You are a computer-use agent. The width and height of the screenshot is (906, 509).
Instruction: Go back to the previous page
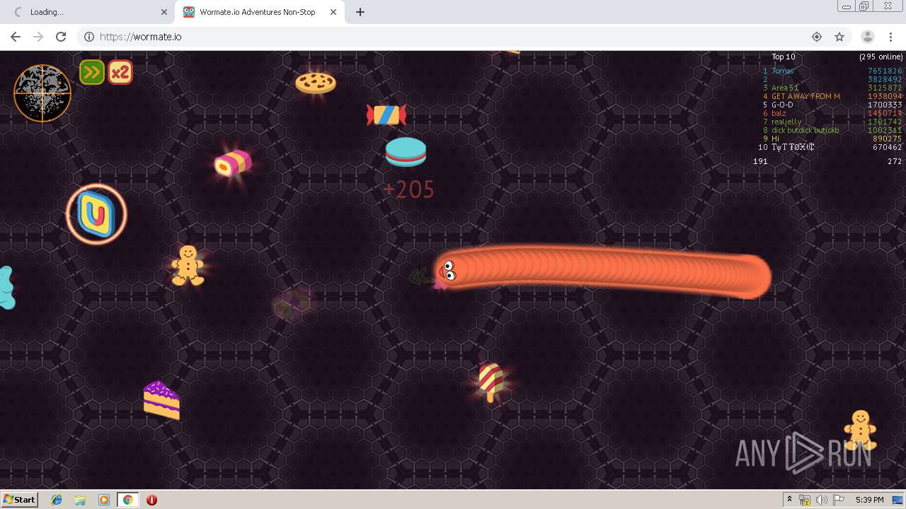click(x=16, y=37)
